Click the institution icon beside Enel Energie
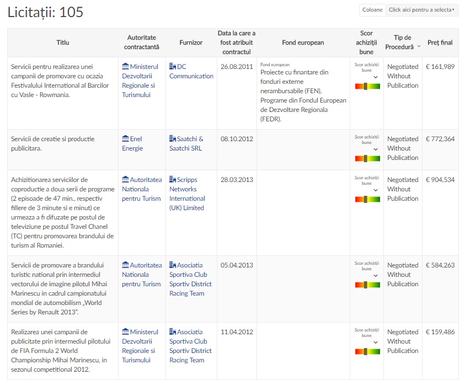465x380 pixels. point(125,139)
